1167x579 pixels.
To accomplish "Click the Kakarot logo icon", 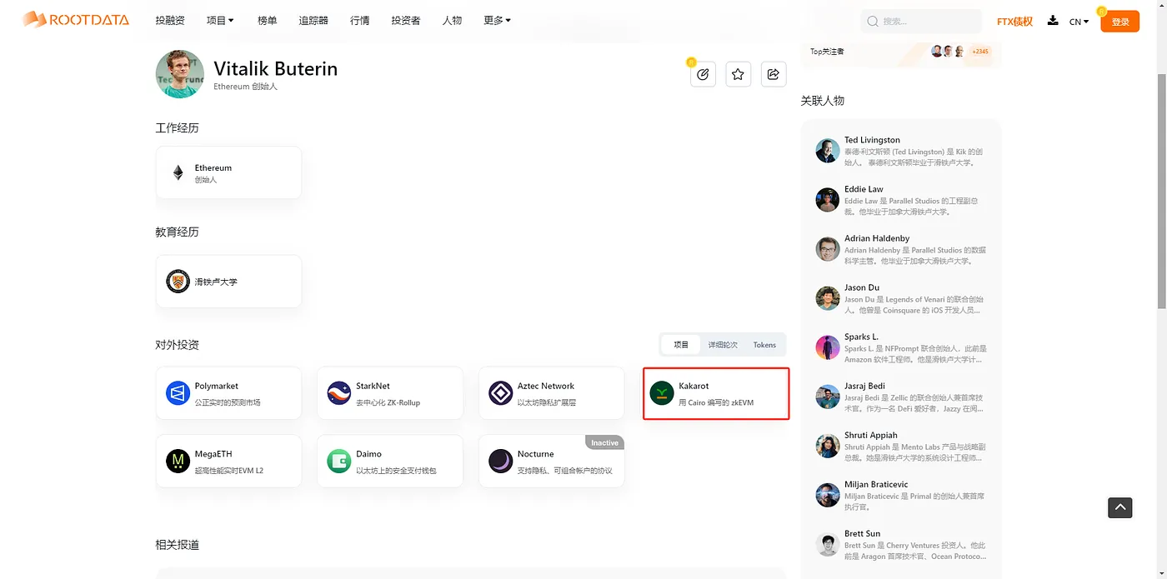I will [x=662, y=393].
